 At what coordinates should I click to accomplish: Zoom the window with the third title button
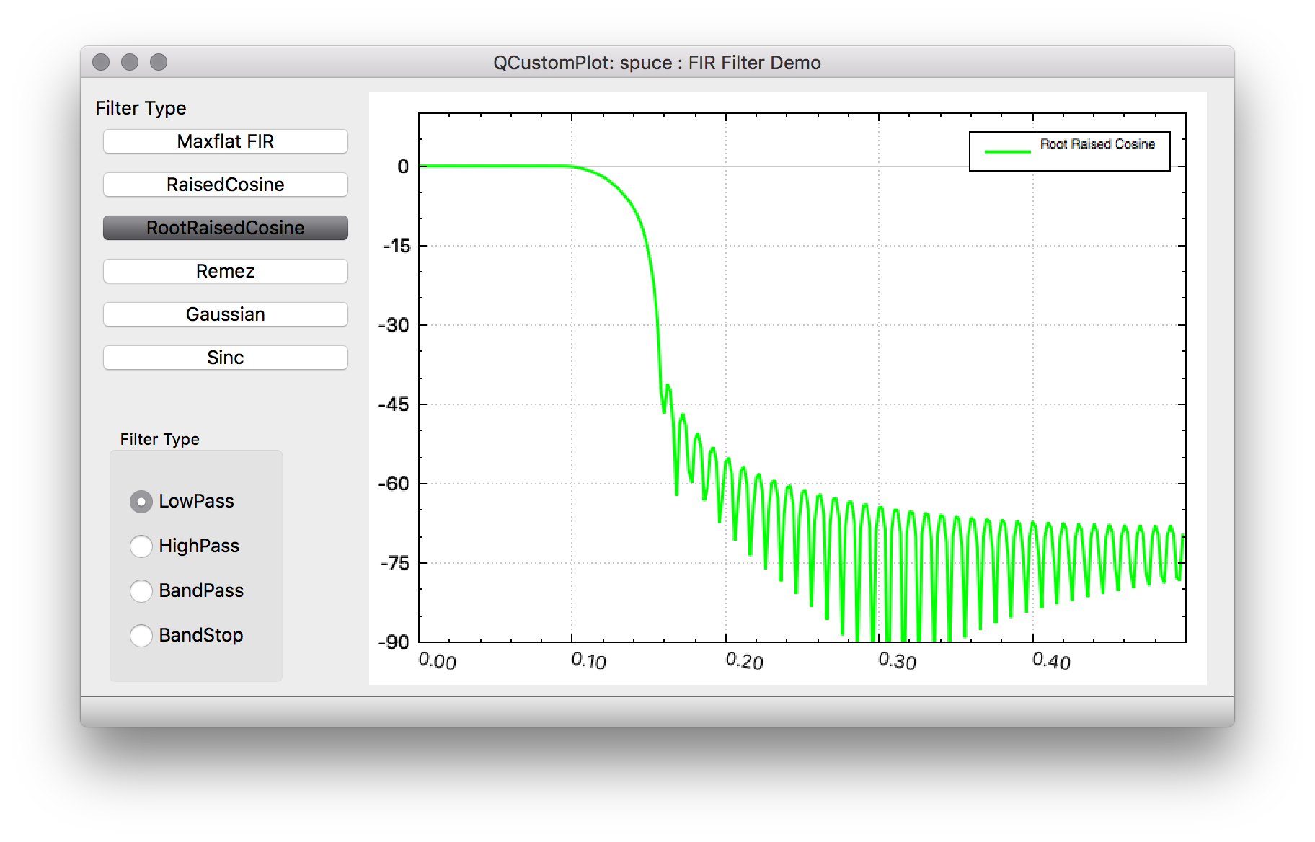point(159,63)
